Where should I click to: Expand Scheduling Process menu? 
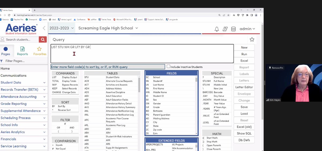tap(24, 118)
